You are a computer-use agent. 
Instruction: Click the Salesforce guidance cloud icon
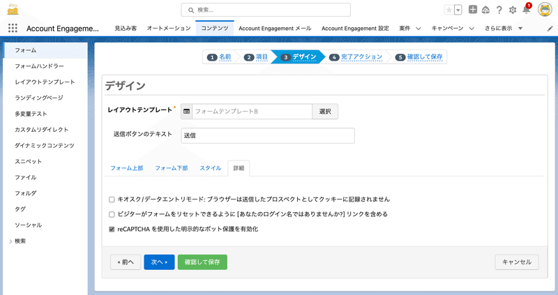coord(485,10)
